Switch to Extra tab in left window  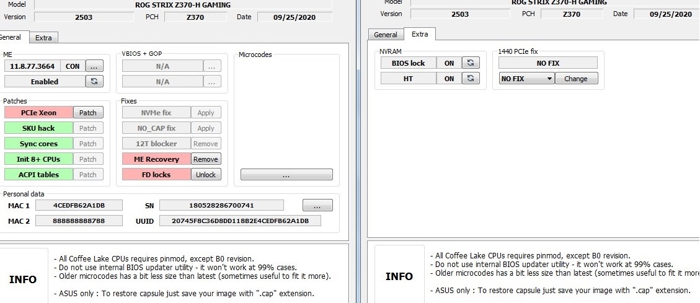(x=44, y=37)
